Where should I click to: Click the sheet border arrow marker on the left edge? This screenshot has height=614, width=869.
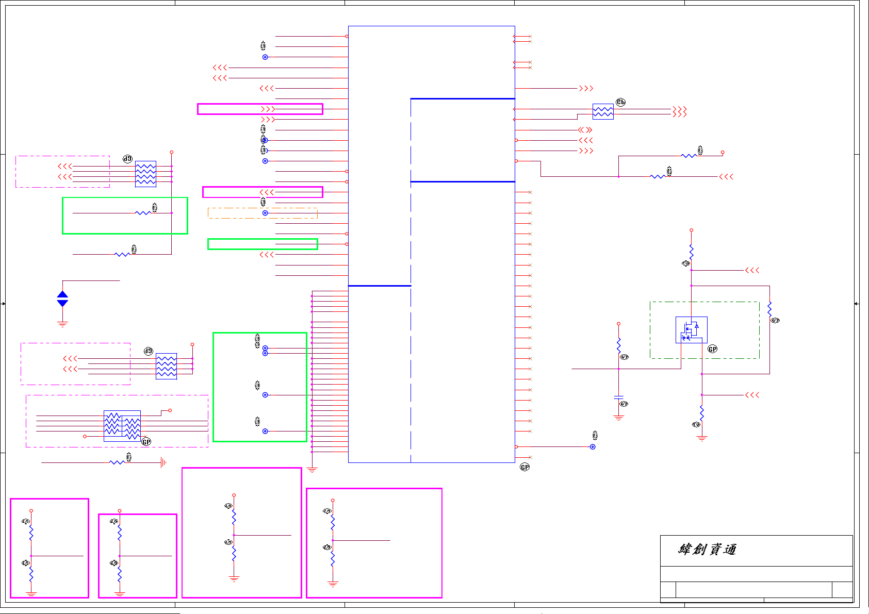pos(3,304)
